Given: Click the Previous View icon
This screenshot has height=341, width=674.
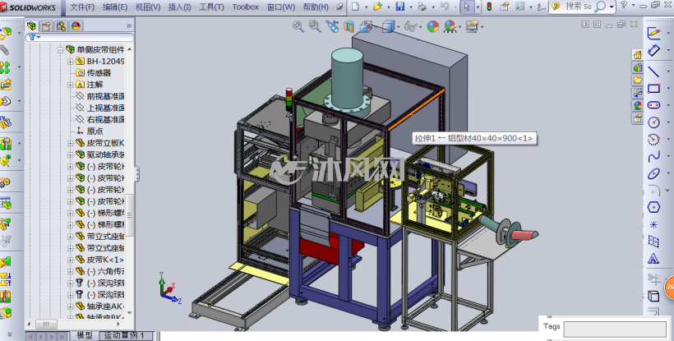Looking at the screenshot, I should pos(332,26).
